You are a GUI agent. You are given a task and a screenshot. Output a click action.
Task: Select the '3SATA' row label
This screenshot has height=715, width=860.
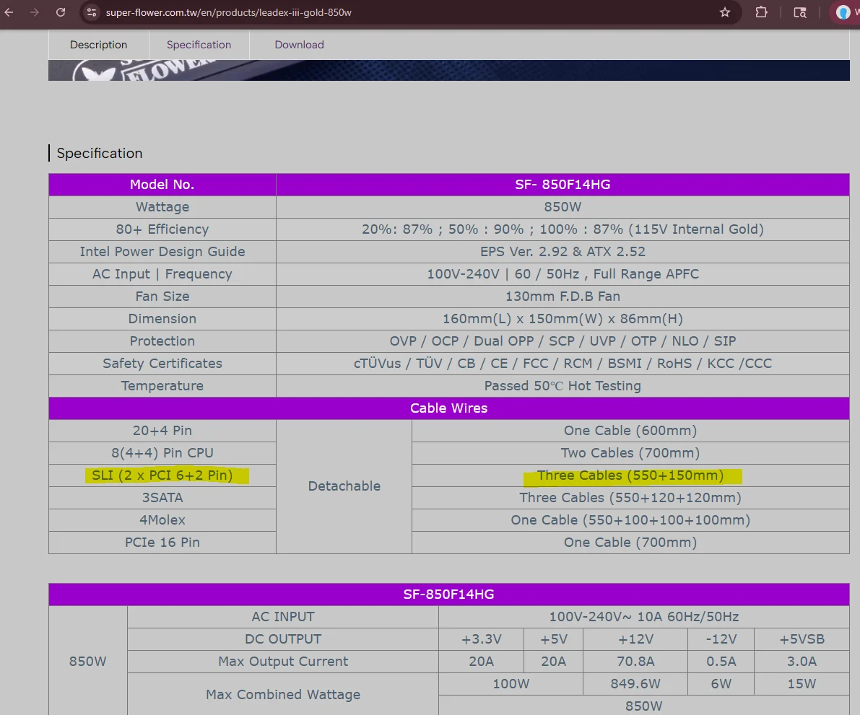click(162, 498)
